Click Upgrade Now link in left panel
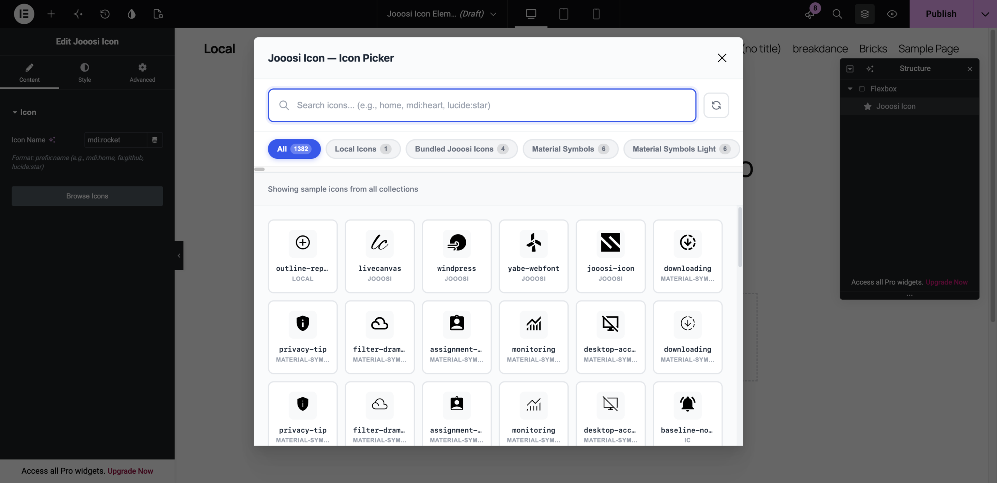Screen dimensions: 997x483 pyautogui.click(x=130, y=471)
